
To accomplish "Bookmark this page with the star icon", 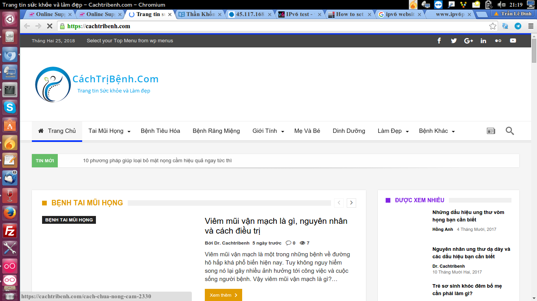I will coord(493,26).
